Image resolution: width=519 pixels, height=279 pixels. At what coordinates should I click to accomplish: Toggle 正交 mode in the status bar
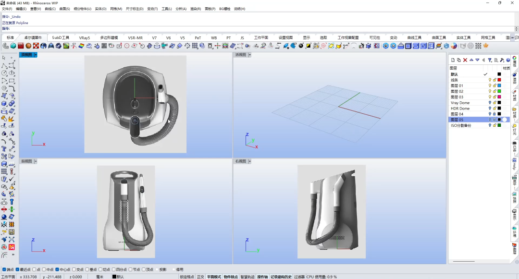[x=200, y=277]
